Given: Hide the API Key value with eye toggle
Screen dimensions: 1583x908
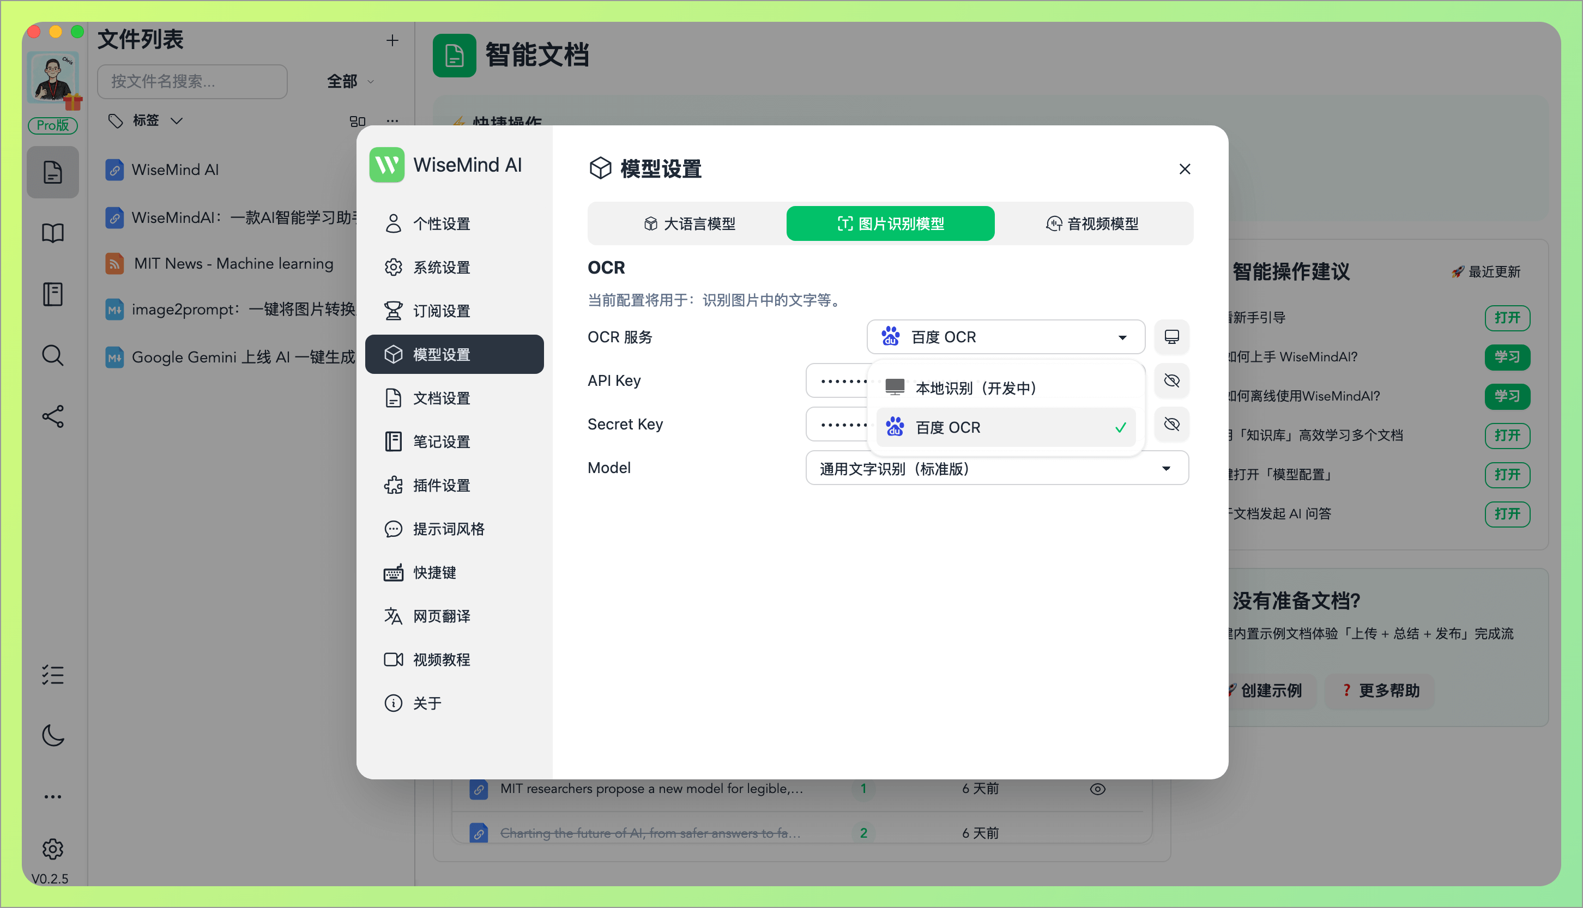Looking at the screenshot, I should coord(1171,380).
